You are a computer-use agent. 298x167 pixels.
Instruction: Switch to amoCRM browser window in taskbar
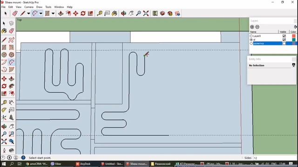tap(37, 164)
